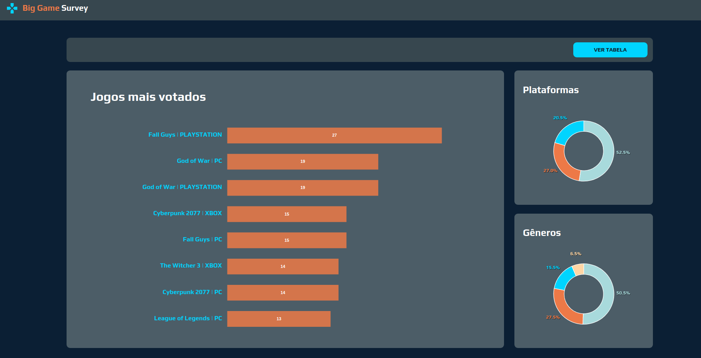
Task: Click the Plataformas panel heading
Action: [x=551, y=90]
